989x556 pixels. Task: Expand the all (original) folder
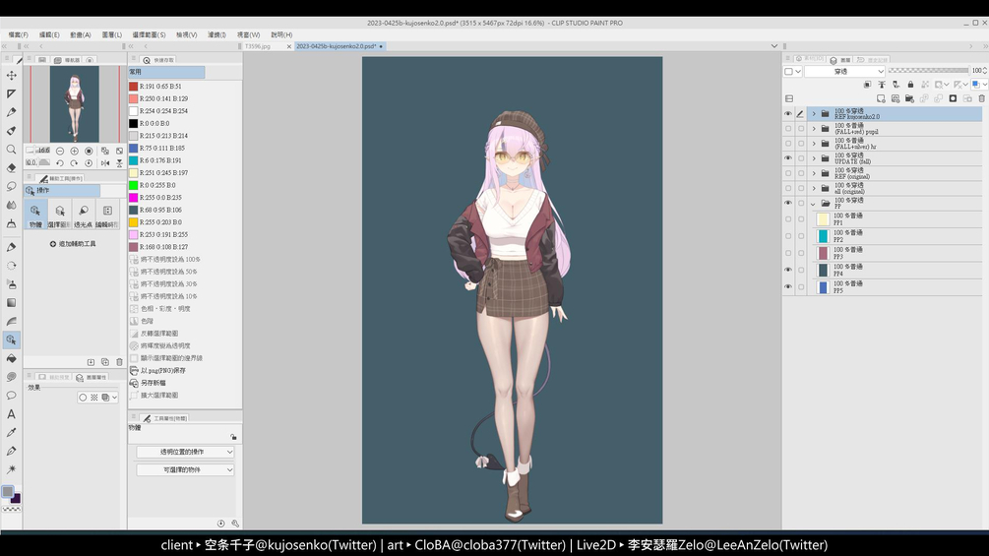click(x=814, y=189)
